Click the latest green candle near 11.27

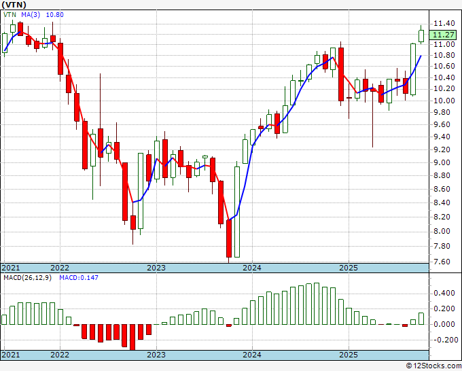(421, 36)
